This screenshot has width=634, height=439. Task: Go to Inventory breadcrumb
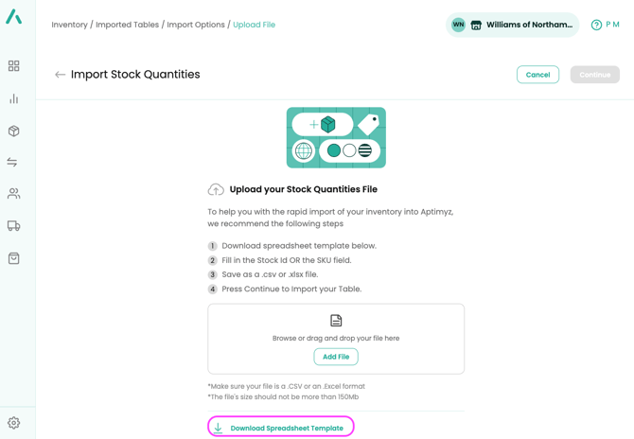(x=69, y=25)
